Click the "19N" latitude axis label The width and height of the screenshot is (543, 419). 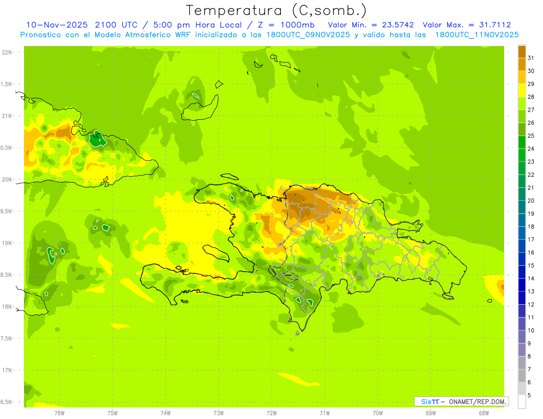[7, 243]
